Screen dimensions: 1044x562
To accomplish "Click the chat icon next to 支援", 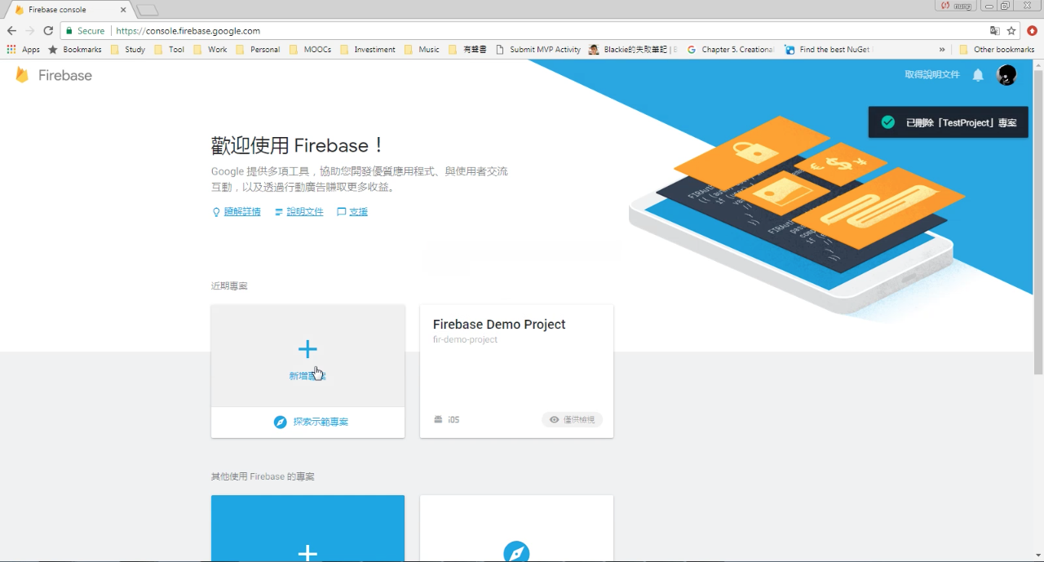I will pyautogui.click(x=342, y=212).
